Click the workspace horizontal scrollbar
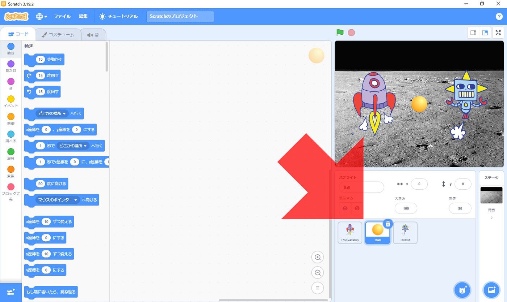The image size is (507, 302). (273, 300)
